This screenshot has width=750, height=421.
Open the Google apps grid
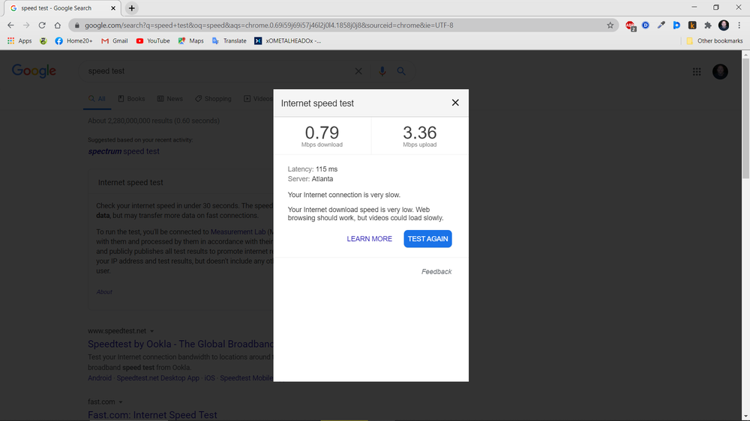click(697, 71)
